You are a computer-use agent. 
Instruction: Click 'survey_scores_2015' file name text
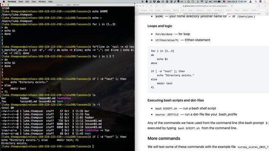pyautogui.click(x=253, y=147)
